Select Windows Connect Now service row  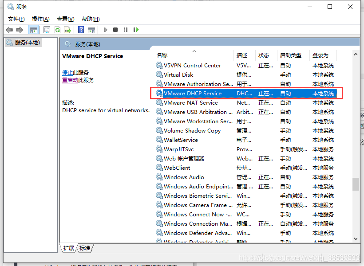tap(246, 215)
